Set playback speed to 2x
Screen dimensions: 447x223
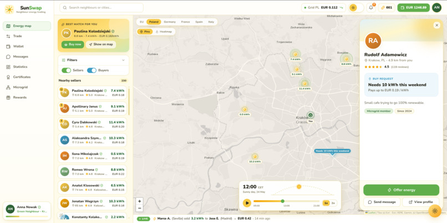point(333,203)
